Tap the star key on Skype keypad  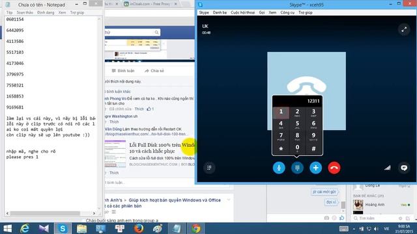coord(281,149)
